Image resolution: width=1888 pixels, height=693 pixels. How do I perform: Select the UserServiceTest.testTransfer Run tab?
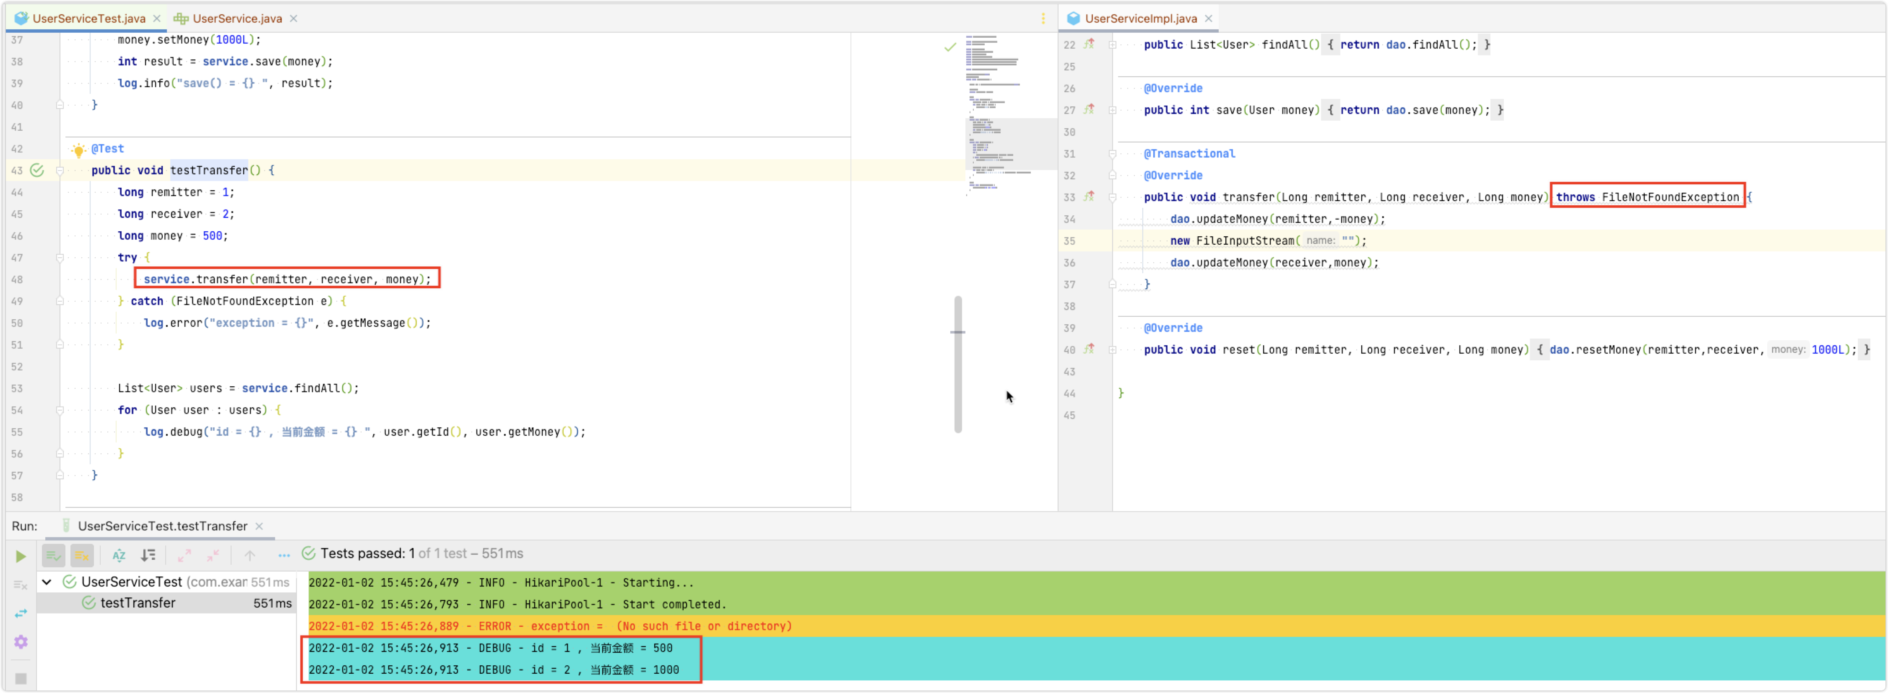(x=163, y=526)
